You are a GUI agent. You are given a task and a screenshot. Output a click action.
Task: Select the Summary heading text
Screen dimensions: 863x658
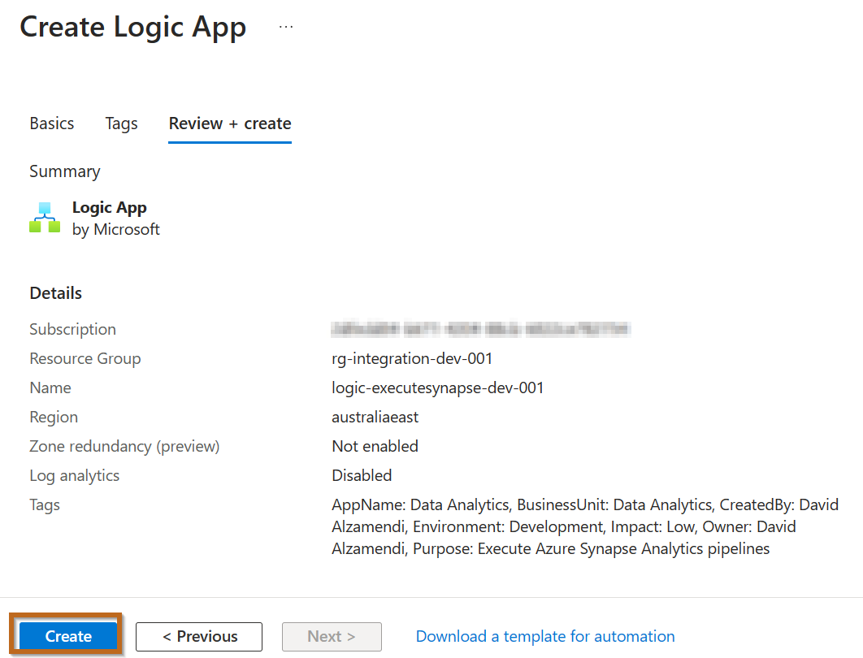pos(65,171)
